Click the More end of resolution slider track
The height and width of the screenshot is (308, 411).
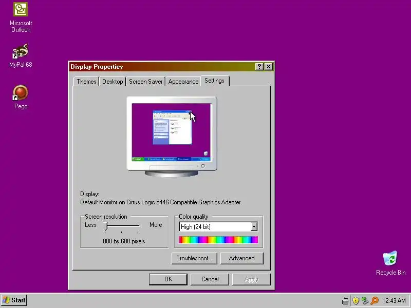[x=139, y=225]
